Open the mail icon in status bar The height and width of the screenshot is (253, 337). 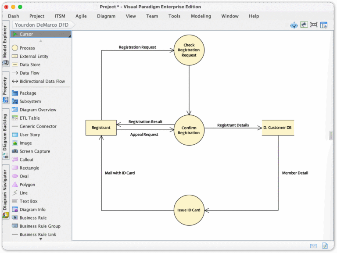pyautogui.click(x=313, y=246)
